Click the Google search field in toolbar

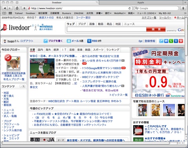pyautogui.click(x=156, y=8)
